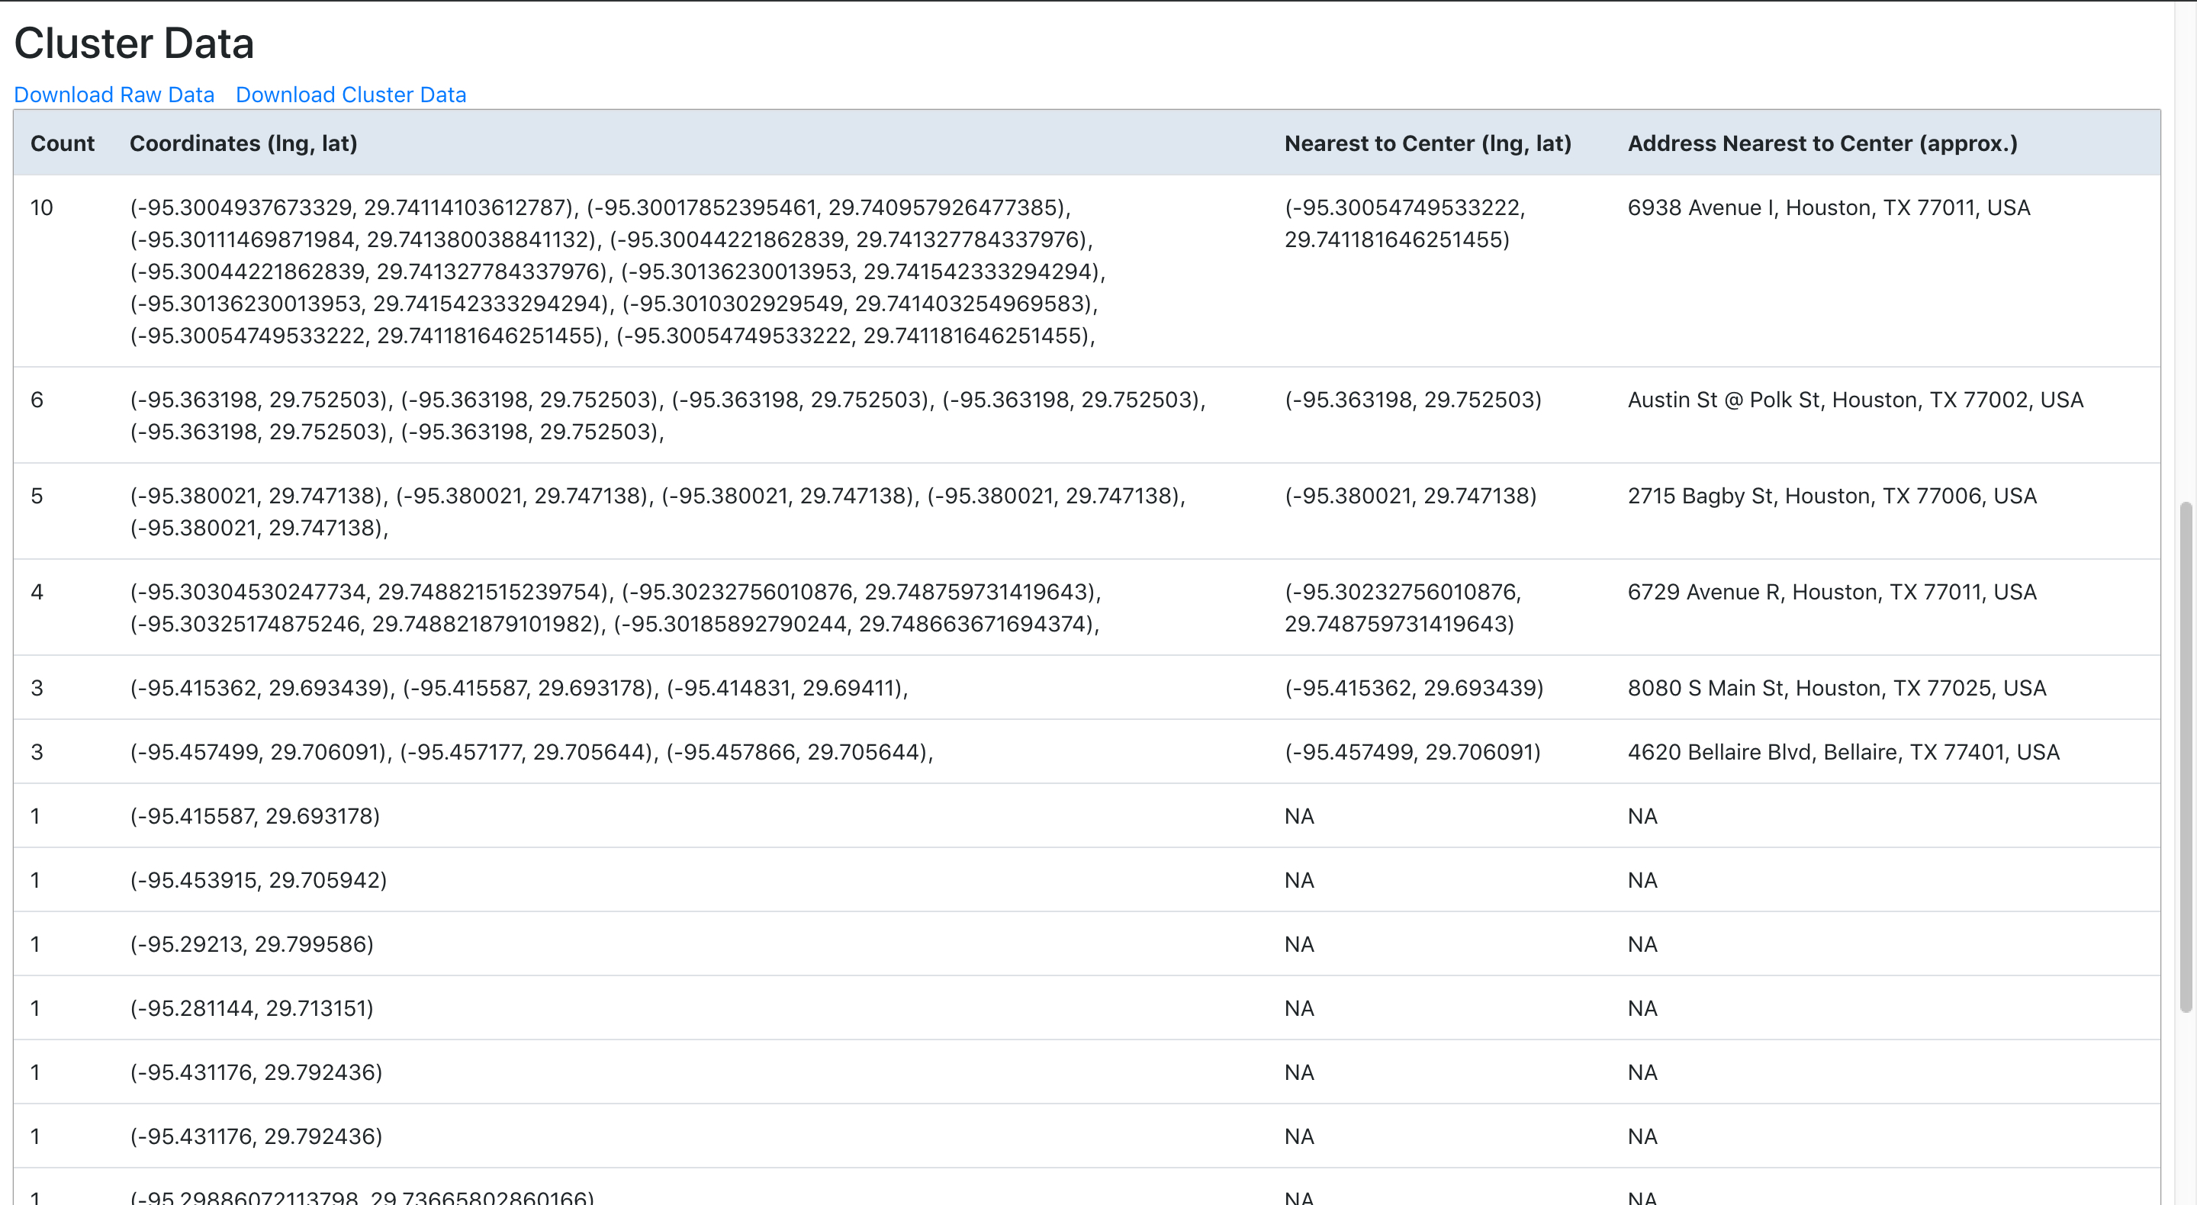The image size is (2197, 1205).
Task: Click the 2715 Bagby St address cell
Action: (x=1831, y=496)
